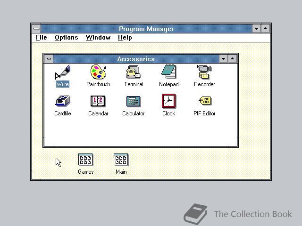
Task: Click the 'Paintbrush' label text
Action: pos(98,84)
